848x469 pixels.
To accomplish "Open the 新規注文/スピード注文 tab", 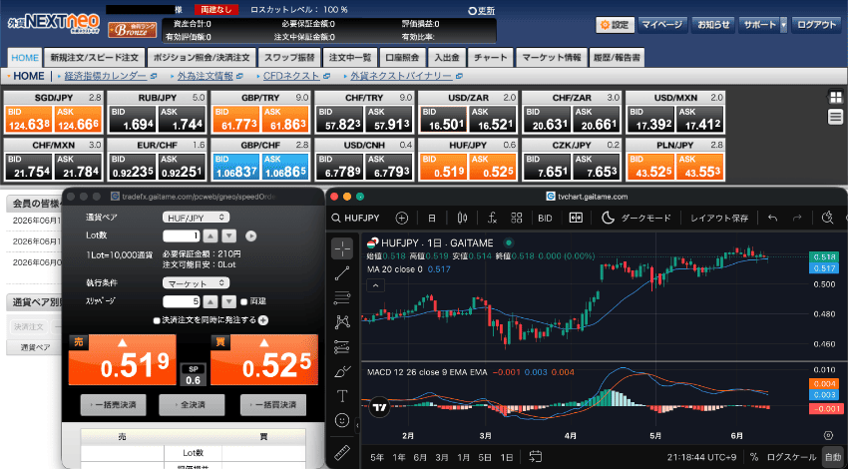I will coord(95,57).
